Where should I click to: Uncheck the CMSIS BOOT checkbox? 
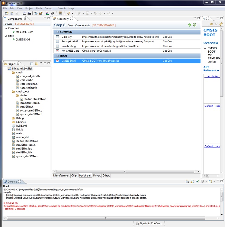point(57,61)
